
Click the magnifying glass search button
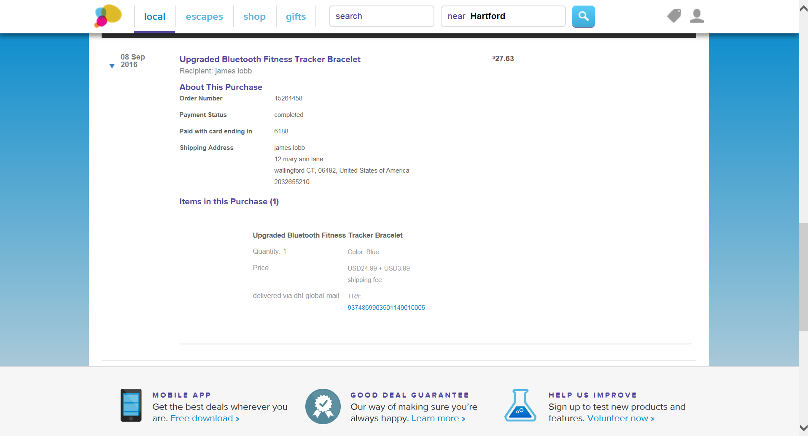click(583, 16)
